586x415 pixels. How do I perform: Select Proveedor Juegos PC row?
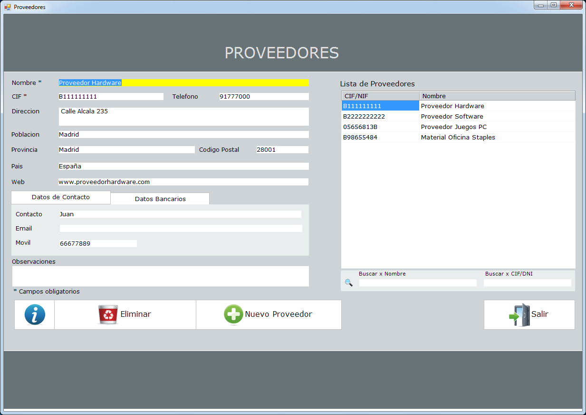click(453, 127)
